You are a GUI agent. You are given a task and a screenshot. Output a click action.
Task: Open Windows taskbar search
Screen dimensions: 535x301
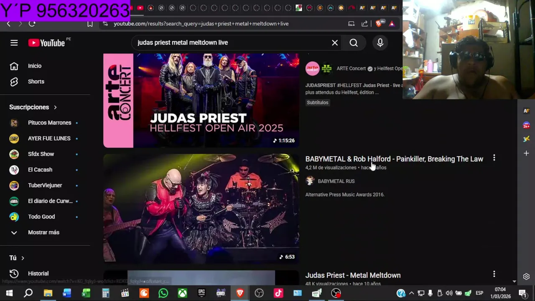pyautogui.click(x=28, y=293)
